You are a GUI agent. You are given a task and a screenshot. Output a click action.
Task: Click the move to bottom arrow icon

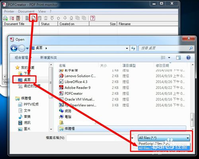(71, 18)
